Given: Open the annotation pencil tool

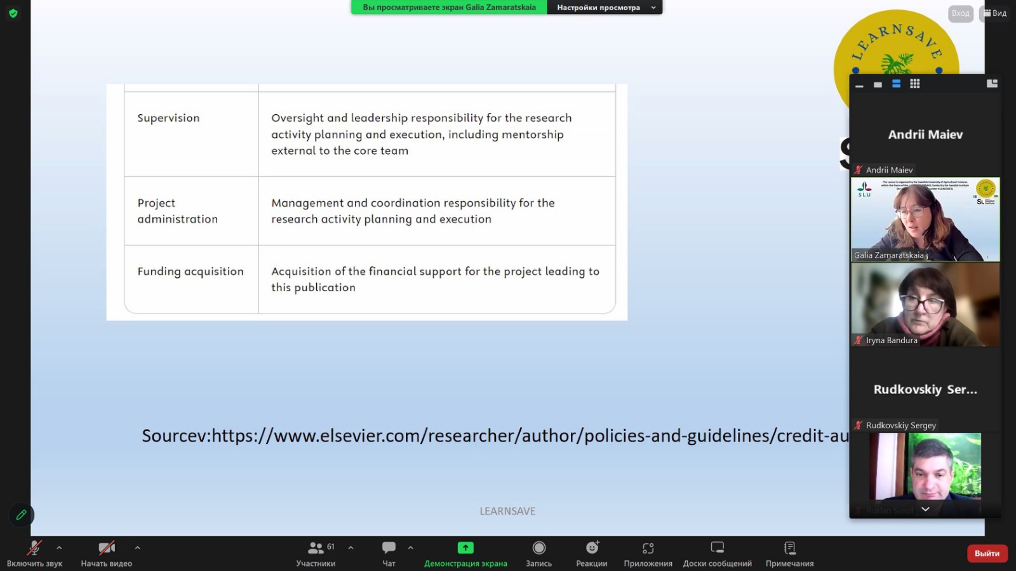Looking at the screenshot, I should point(21,515).
